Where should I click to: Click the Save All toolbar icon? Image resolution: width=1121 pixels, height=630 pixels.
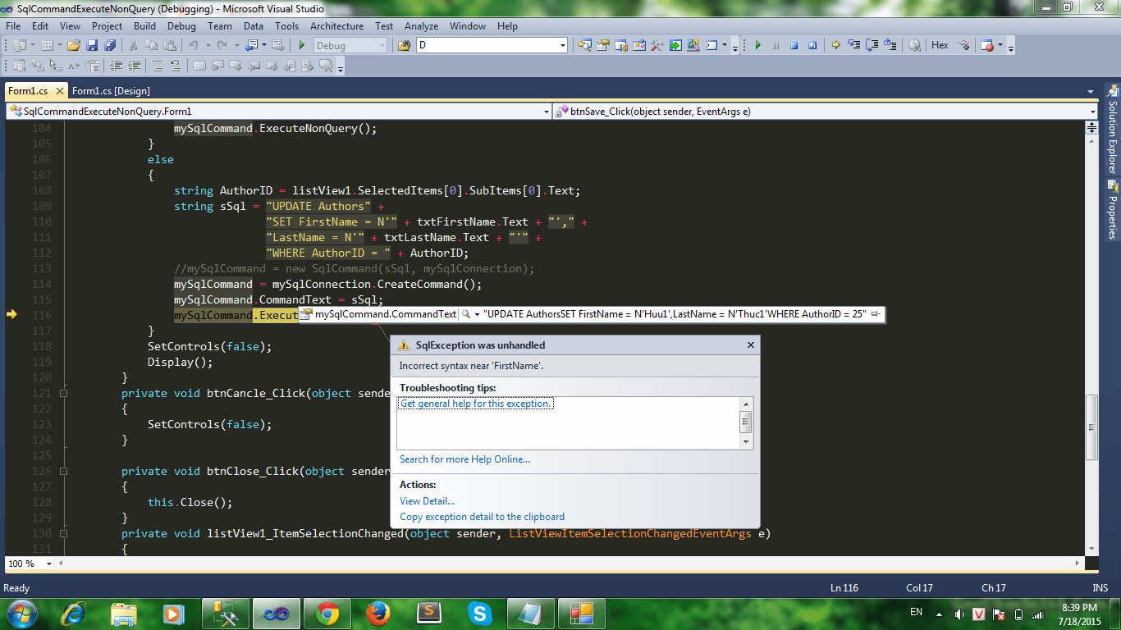pos(110,45)
